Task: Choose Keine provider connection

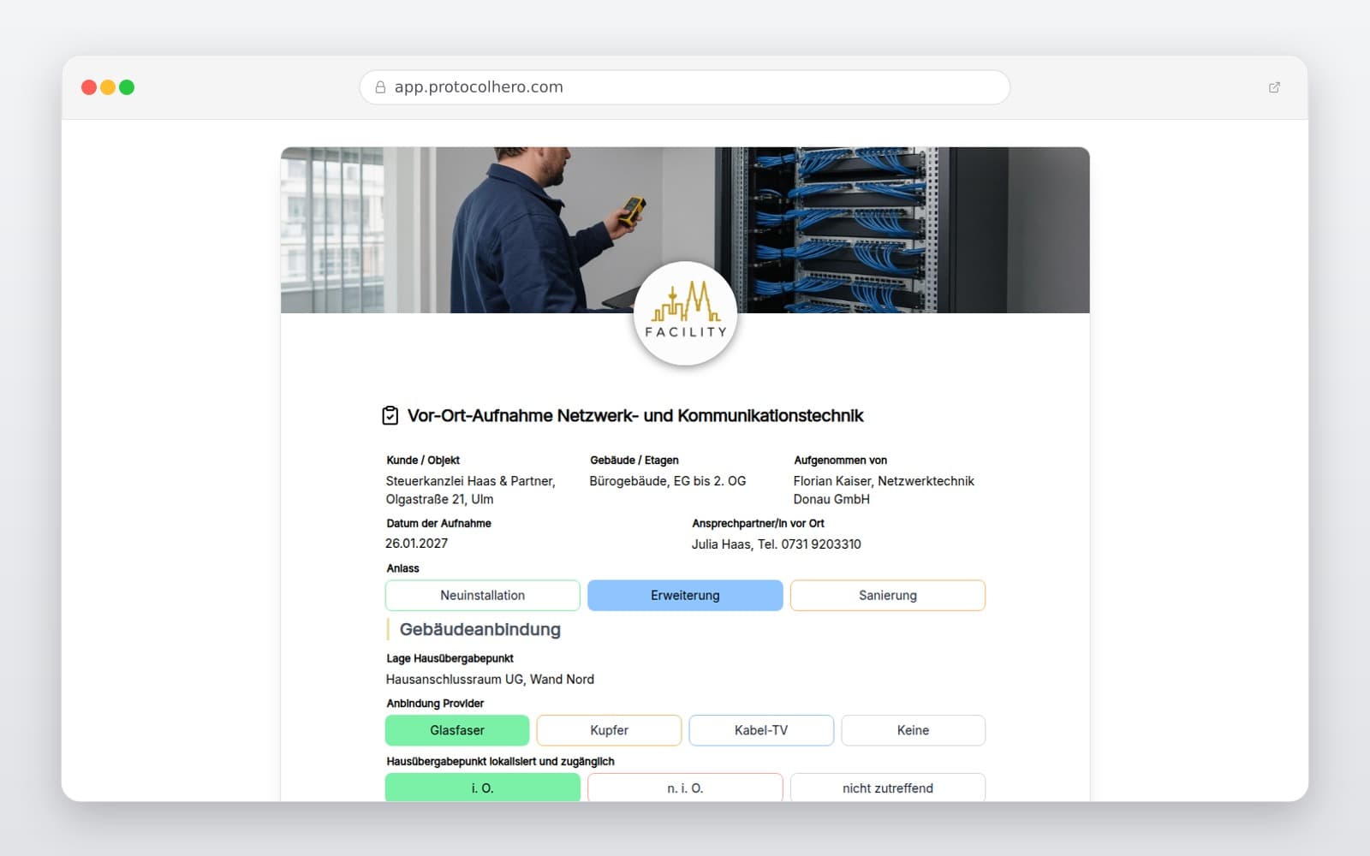Action: click(913, 730)
